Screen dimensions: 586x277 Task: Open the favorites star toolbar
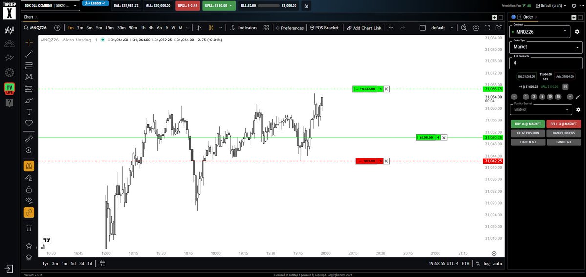29,245
